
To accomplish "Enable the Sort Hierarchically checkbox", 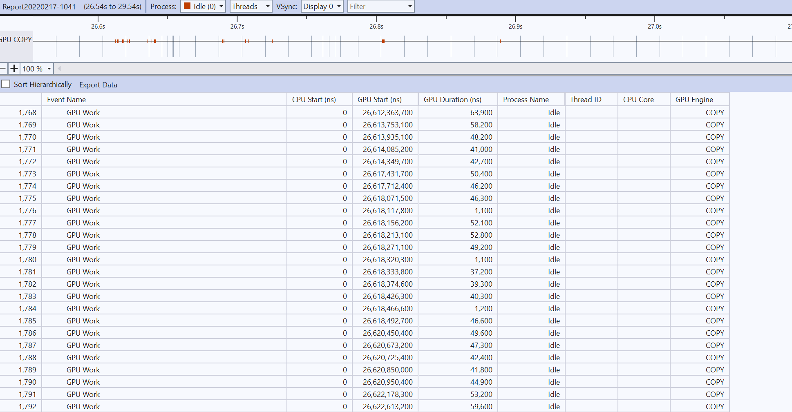I will coord(6,84).
